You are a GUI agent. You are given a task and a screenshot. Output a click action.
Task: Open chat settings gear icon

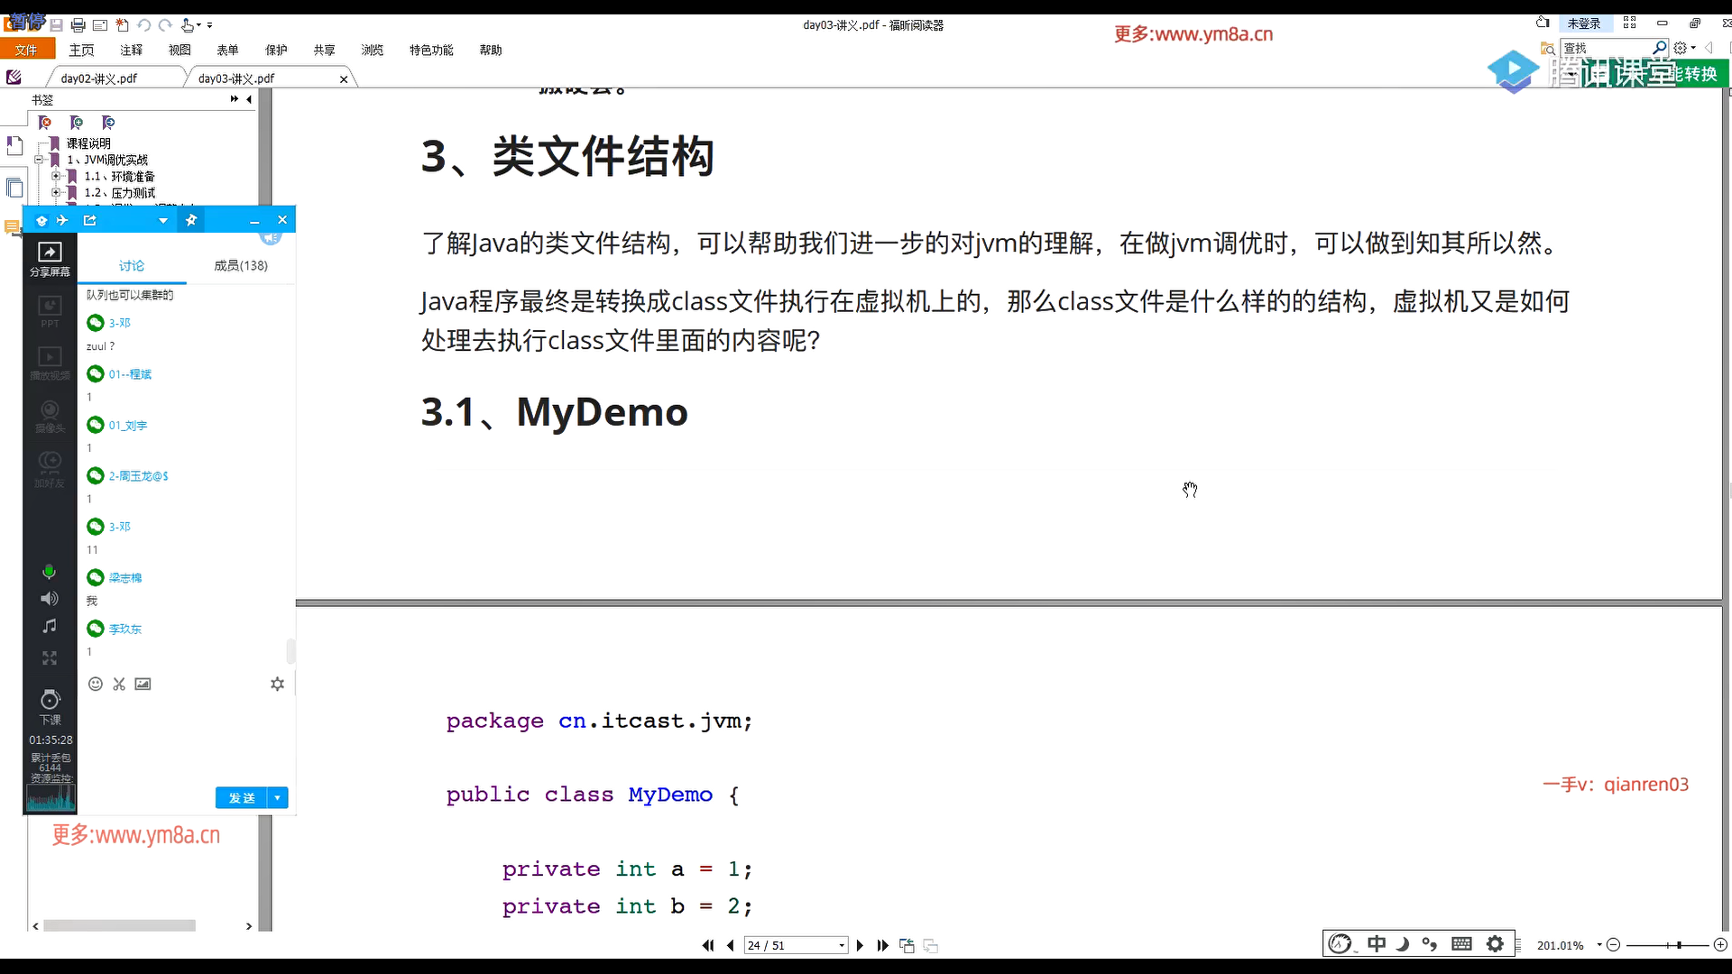(x=277, y=685)
